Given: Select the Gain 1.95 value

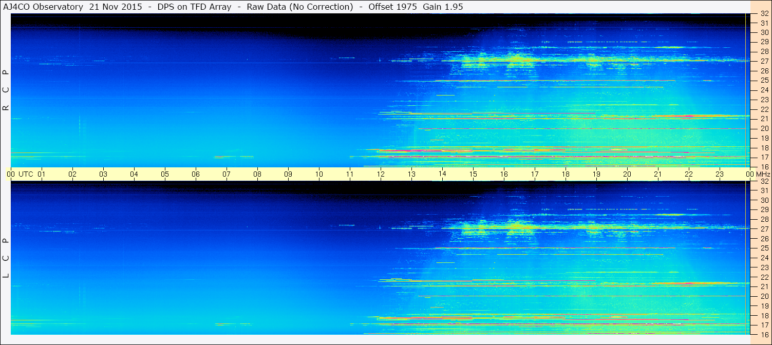Looking at the screenshot, I should (x=443, y=7).
